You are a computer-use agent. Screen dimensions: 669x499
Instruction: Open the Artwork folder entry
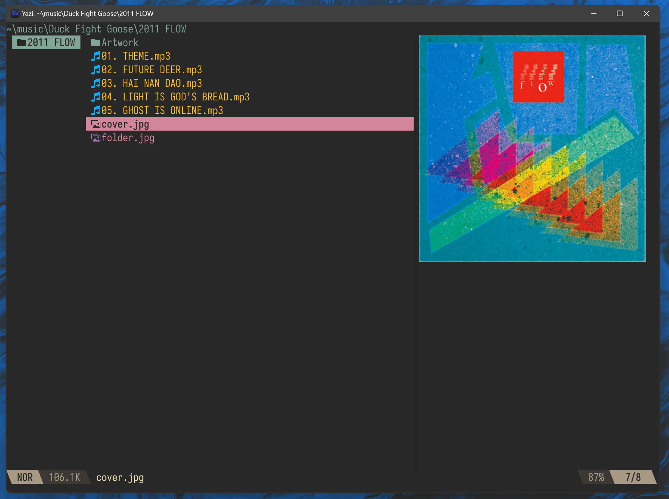click(120, 43)
